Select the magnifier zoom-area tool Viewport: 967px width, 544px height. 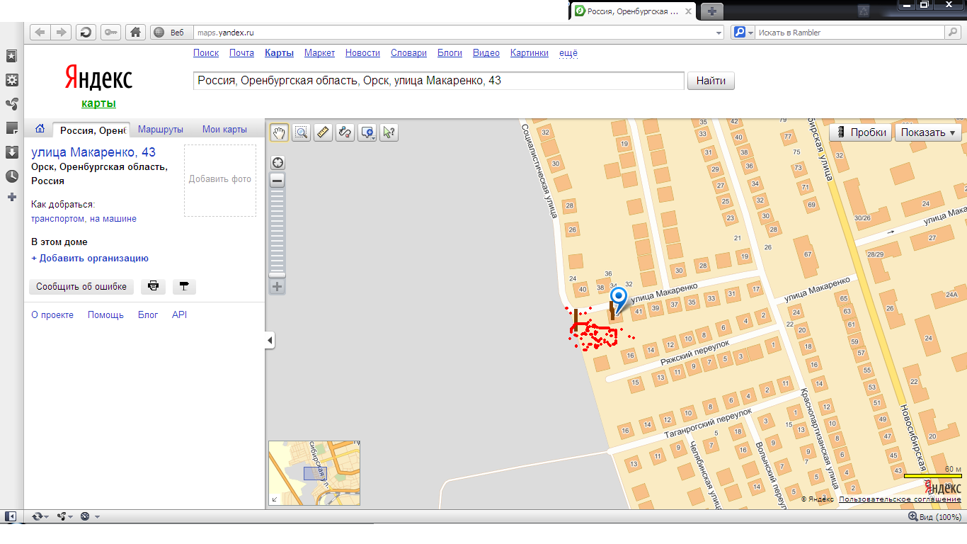302,132
